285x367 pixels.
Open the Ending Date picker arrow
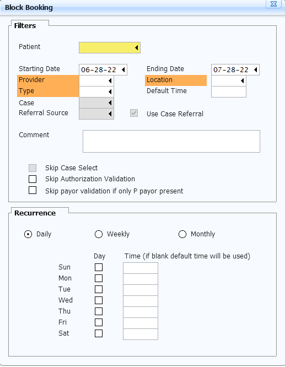coord(255,70)
